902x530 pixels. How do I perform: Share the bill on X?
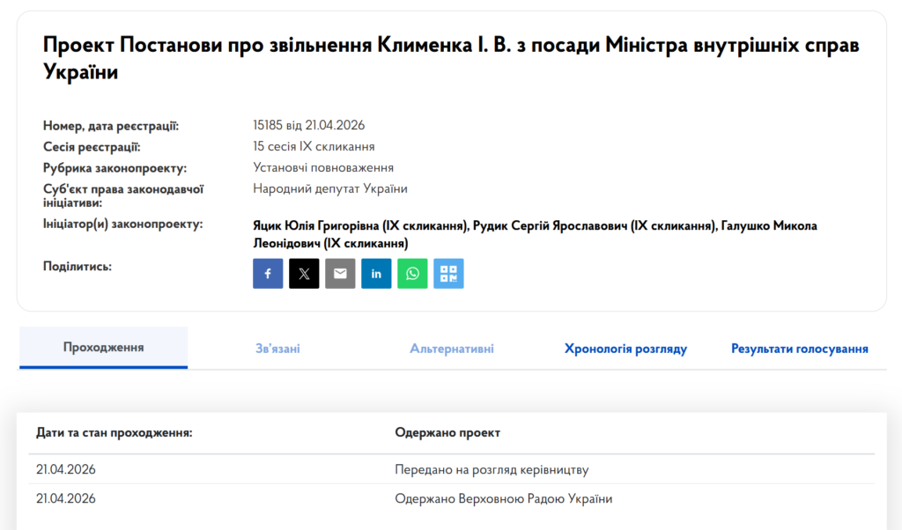click(304, 274)
